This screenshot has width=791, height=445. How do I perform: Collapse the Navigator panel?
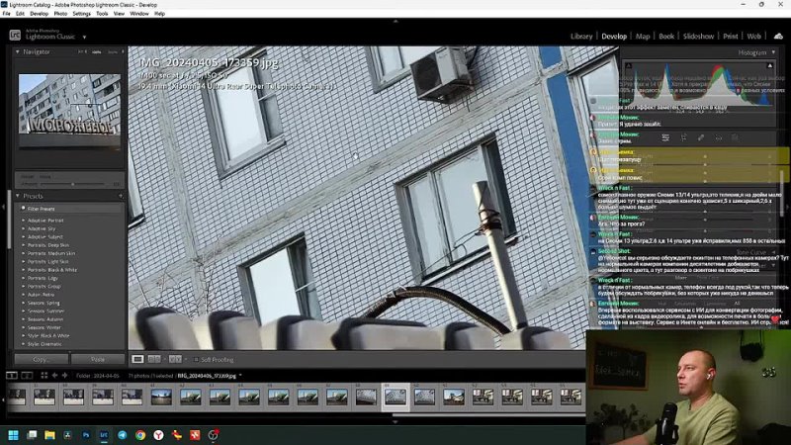[17, 52]
